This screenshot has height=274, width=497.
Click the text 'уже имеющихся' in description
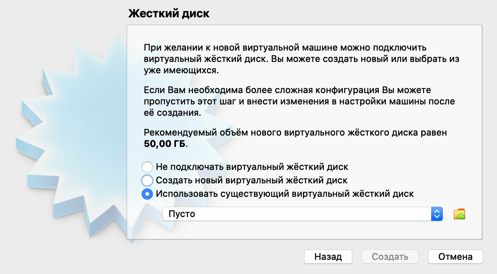[182, 70]
